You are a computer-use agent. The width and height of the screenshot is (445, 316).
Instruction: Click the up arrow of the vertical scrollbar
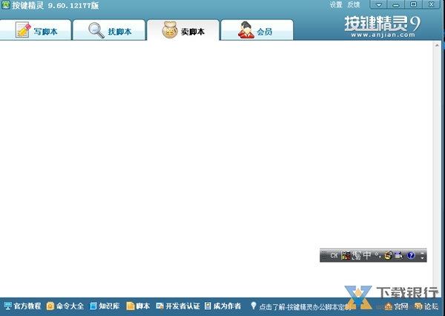coord(437,45)
